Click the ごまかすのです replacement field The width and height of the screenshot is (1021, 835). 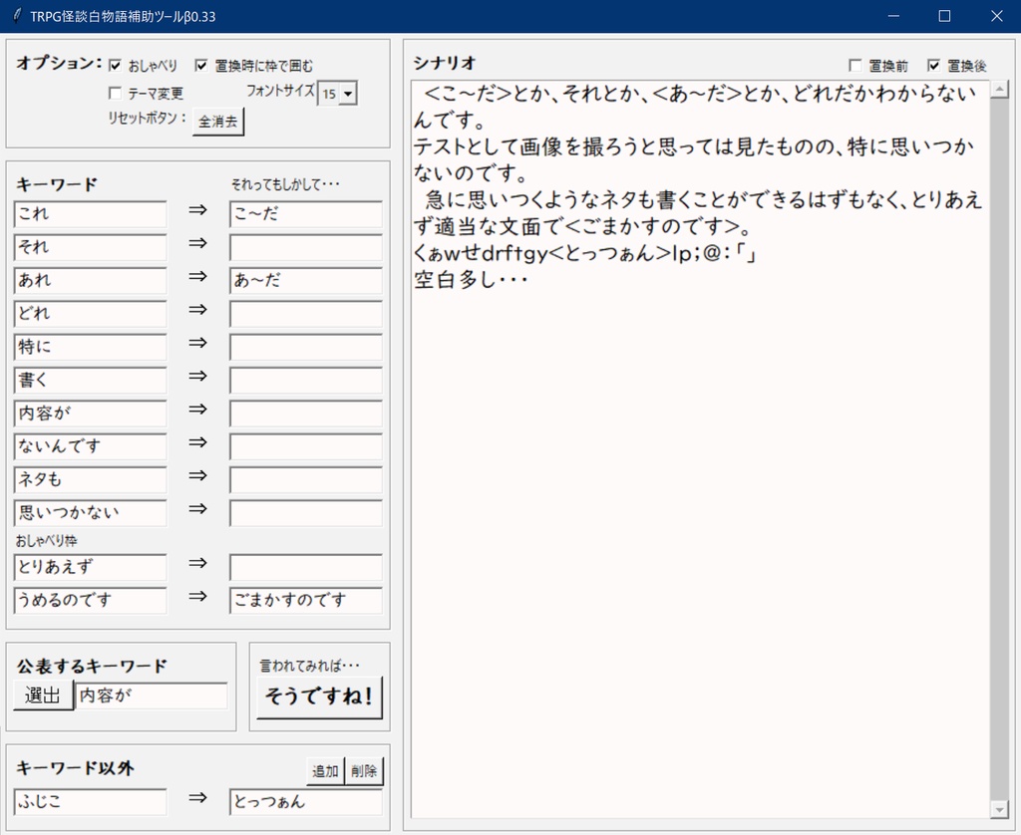coord(306,601)
